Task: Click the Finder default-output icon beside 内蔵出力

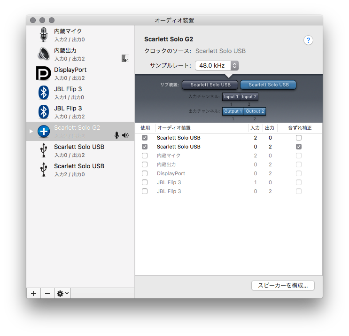Action: pos(125,58)
